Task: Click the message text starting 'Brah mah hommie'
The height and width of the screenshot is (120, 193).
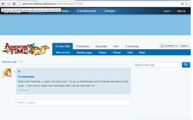Action: pyautogui.click(x=73, y=84)
